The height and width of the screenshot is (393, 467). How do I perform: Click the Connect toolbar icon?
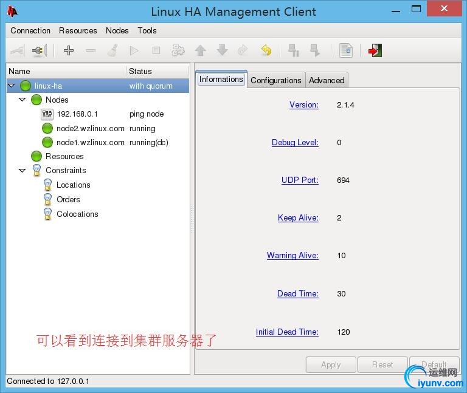(18, 50)
